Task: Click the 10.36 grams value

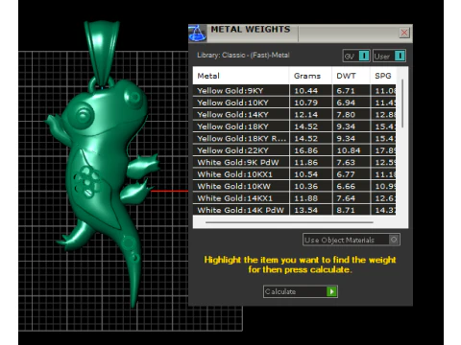Action: (305, 186)
